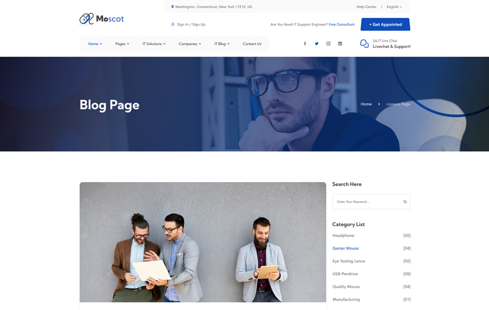Viewport: 489px width, 310px height.
Task: Click the LinkedIn icon
Action: coord(340,44)
